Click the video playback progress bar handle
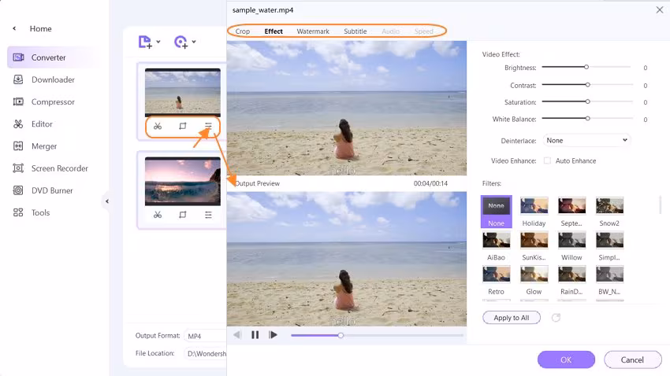Screen dimensions: 670x376 click(341, 336)
